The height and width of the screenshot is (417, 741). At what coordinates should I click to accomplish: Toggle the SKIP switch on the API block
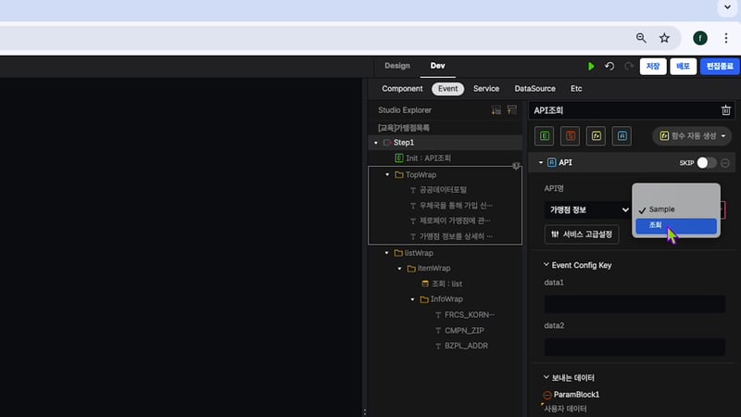pyautogui.click(x=707, y=163)
